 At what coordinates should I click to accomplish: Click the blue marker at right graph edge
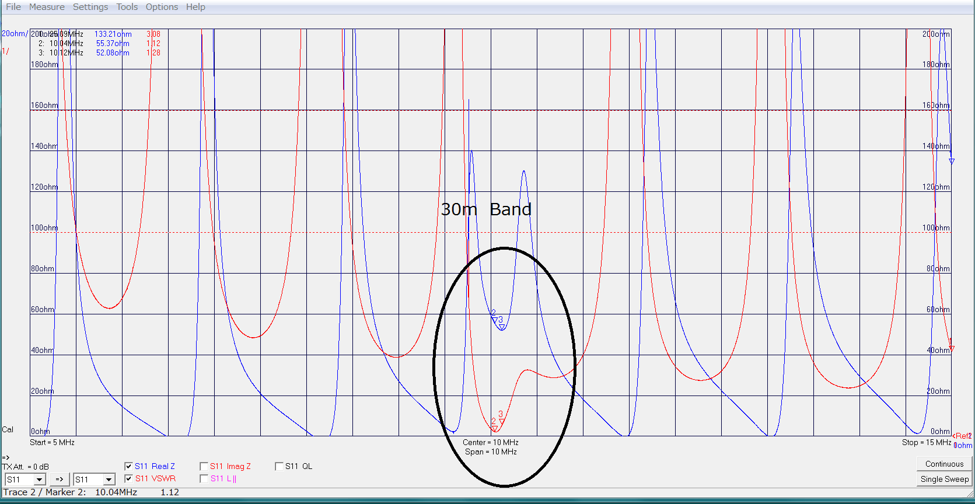pos(952,161)
